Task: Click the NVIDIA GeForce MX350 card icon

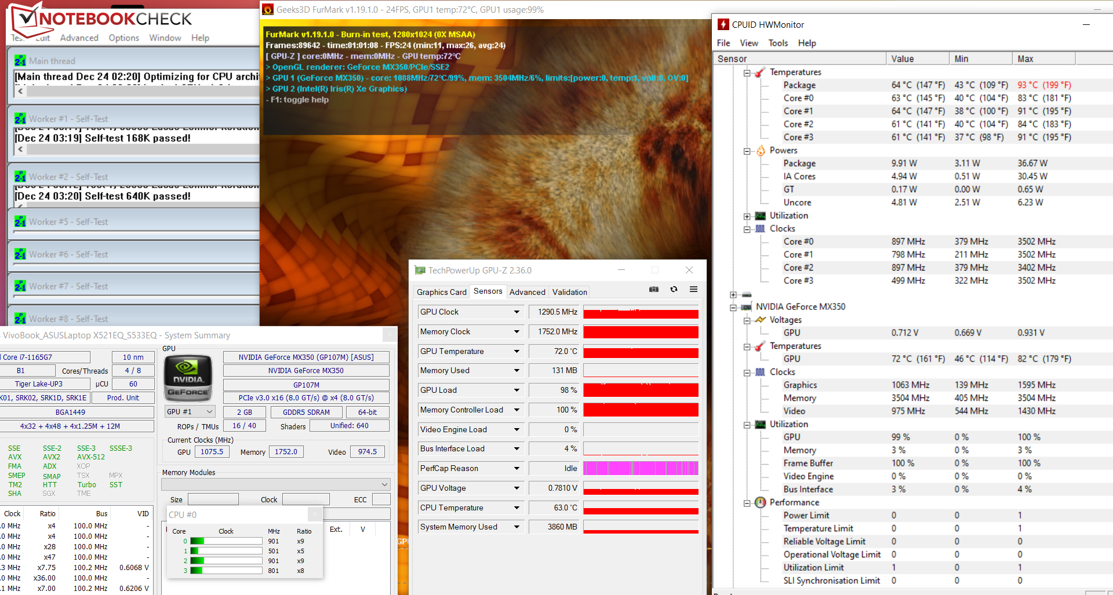Action: (747, 307)
